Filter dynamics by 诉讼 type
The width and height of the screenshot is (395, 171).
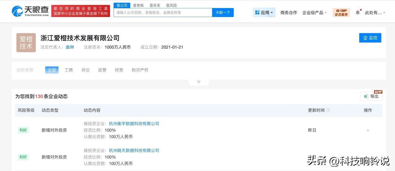click(85, 70)
